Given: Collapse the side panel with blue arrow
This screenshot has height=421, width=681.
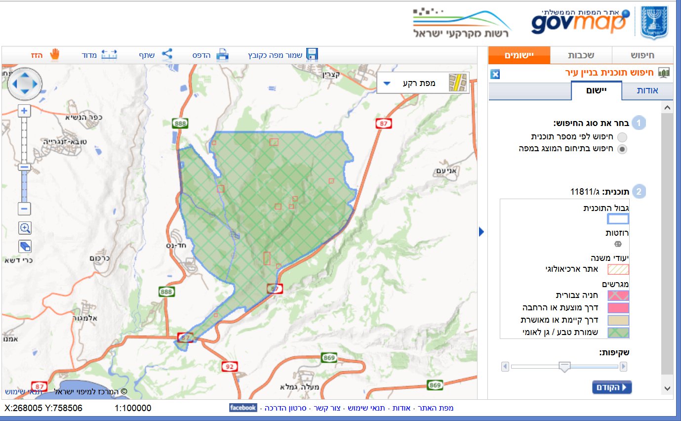Looking at the screenshot, I should (481, 232).
